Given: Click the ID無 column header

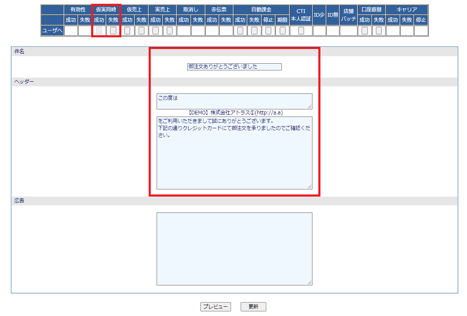Looking at the screenshot, I should (x=333, y=15).
